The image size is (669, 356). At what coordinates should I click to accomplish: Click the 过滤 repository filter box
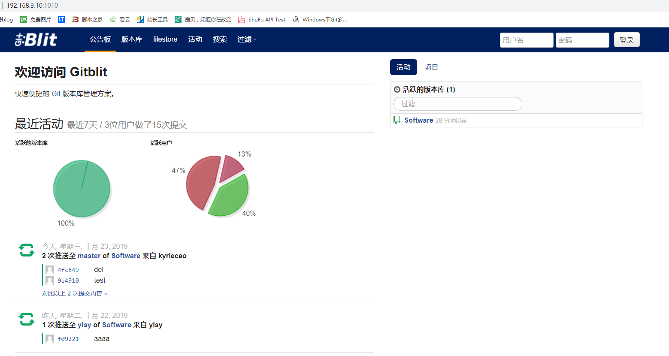(458, 104)
